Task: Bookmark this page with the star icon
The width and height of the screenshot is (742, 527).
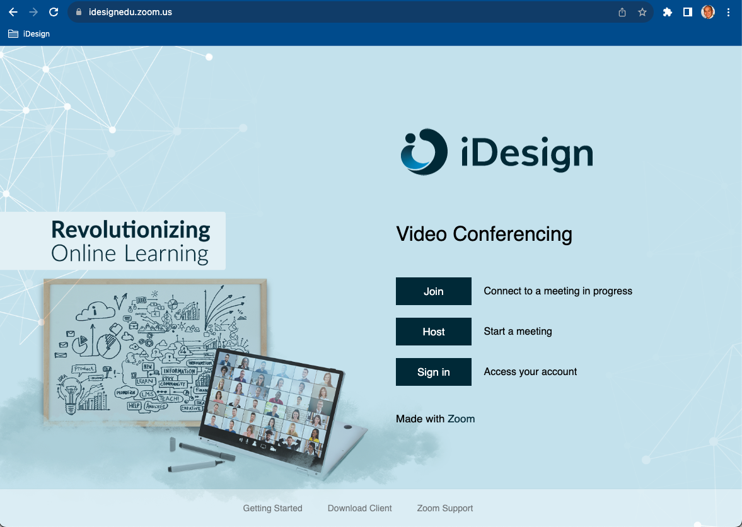Action: click(x=642, y=13)
